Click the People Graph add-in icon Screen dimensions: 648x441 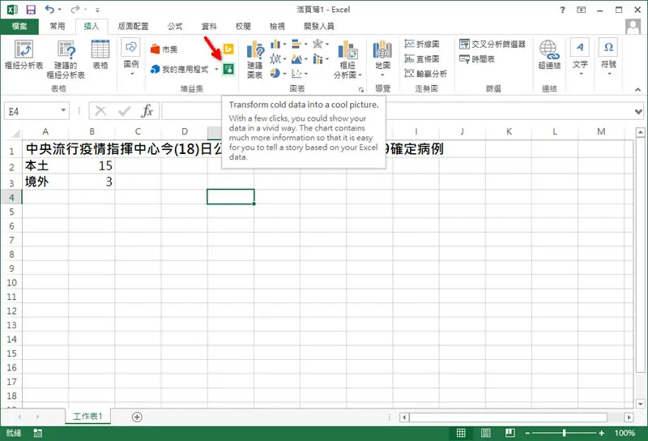tap(228, 69)
